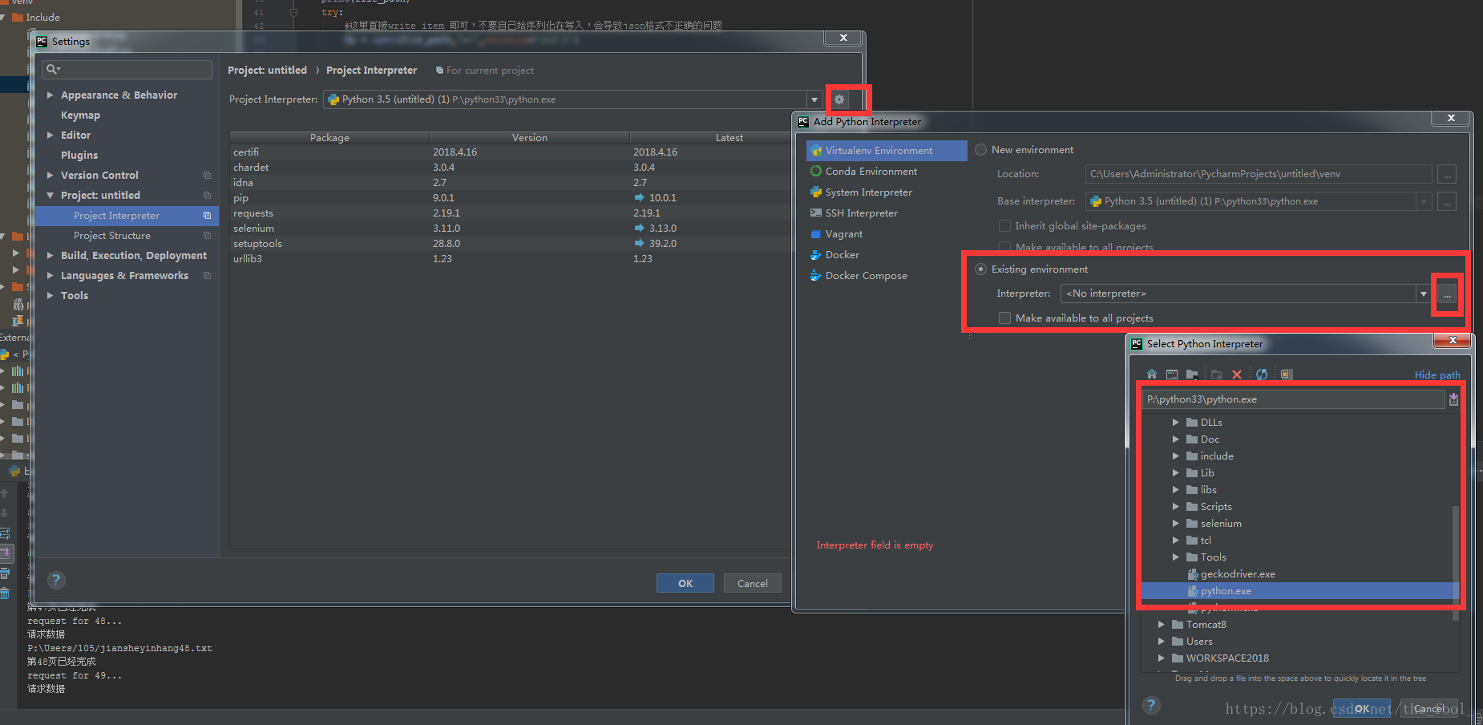This screenshot has width=1483, height=725.
Task: Click Cancel in Select Python Interpreter dialog
Action: [x=1428, y=708]
